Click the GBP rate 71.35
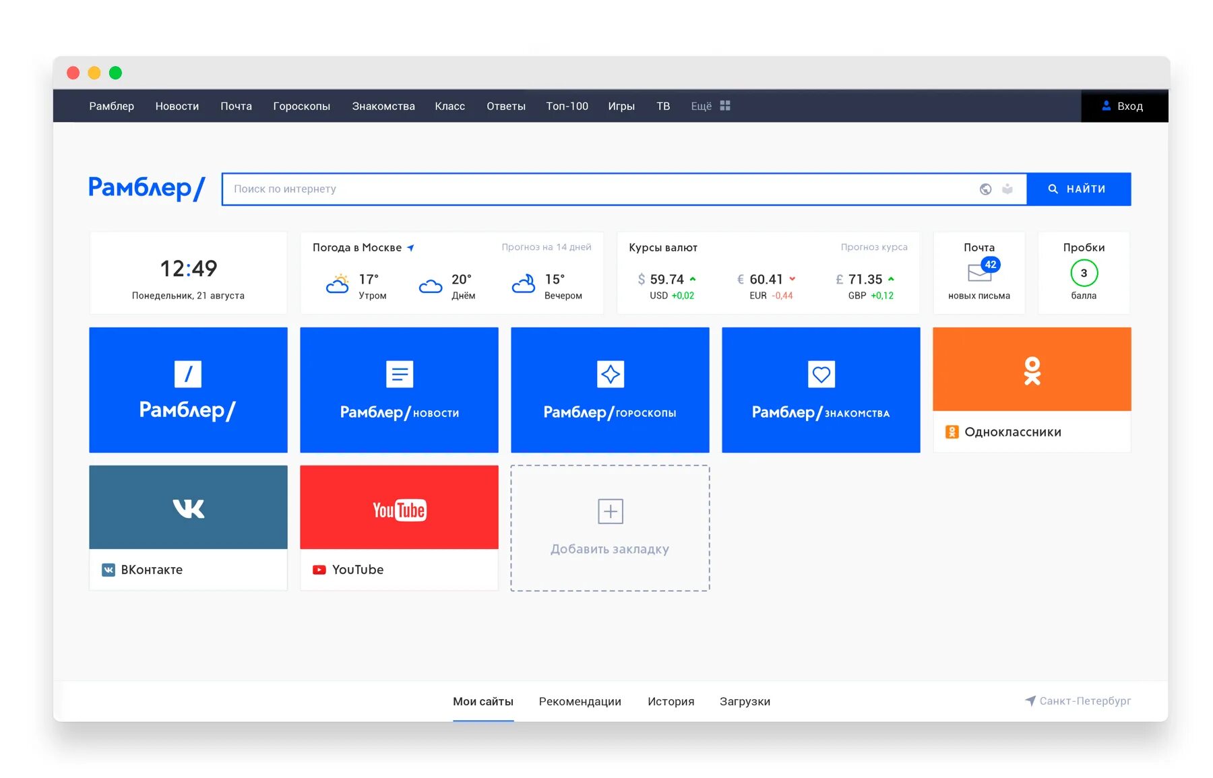This screenshot has width=1213, height=778. [865, 279]
